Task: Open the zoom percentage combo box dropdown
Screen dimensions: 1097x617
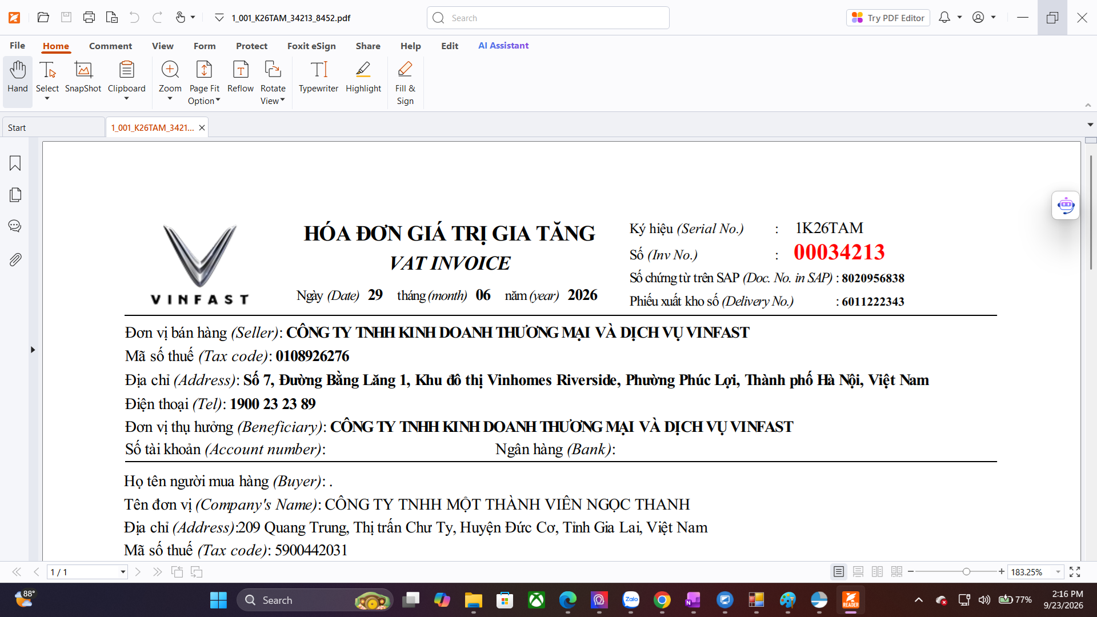Action: (1058, 572)
